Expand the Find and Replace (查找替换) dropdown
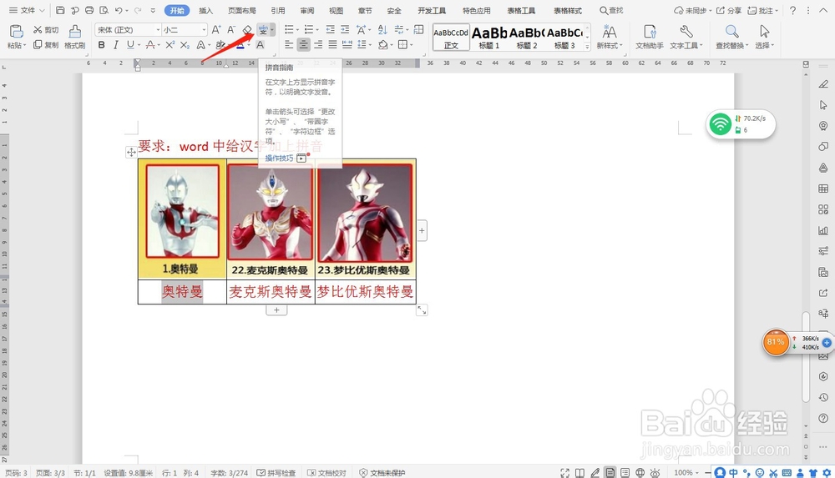This screenshot has width=835, height=478. 746,46
